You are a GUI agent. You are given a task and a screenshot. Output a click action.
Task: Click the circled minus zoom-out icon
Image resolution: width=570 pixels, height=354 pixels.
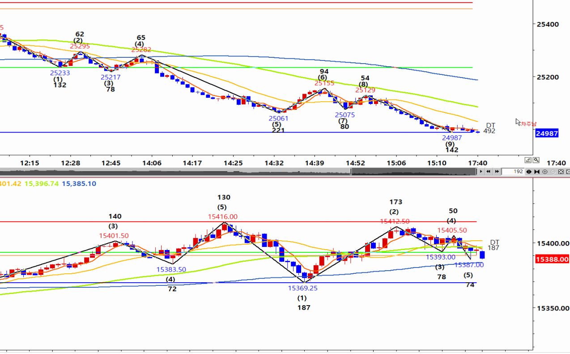[553, 172]
